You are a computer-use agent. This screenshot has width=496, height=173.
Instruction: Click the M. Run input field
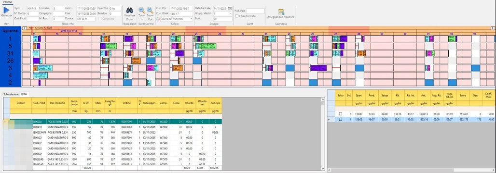click(x=59, y=19)
